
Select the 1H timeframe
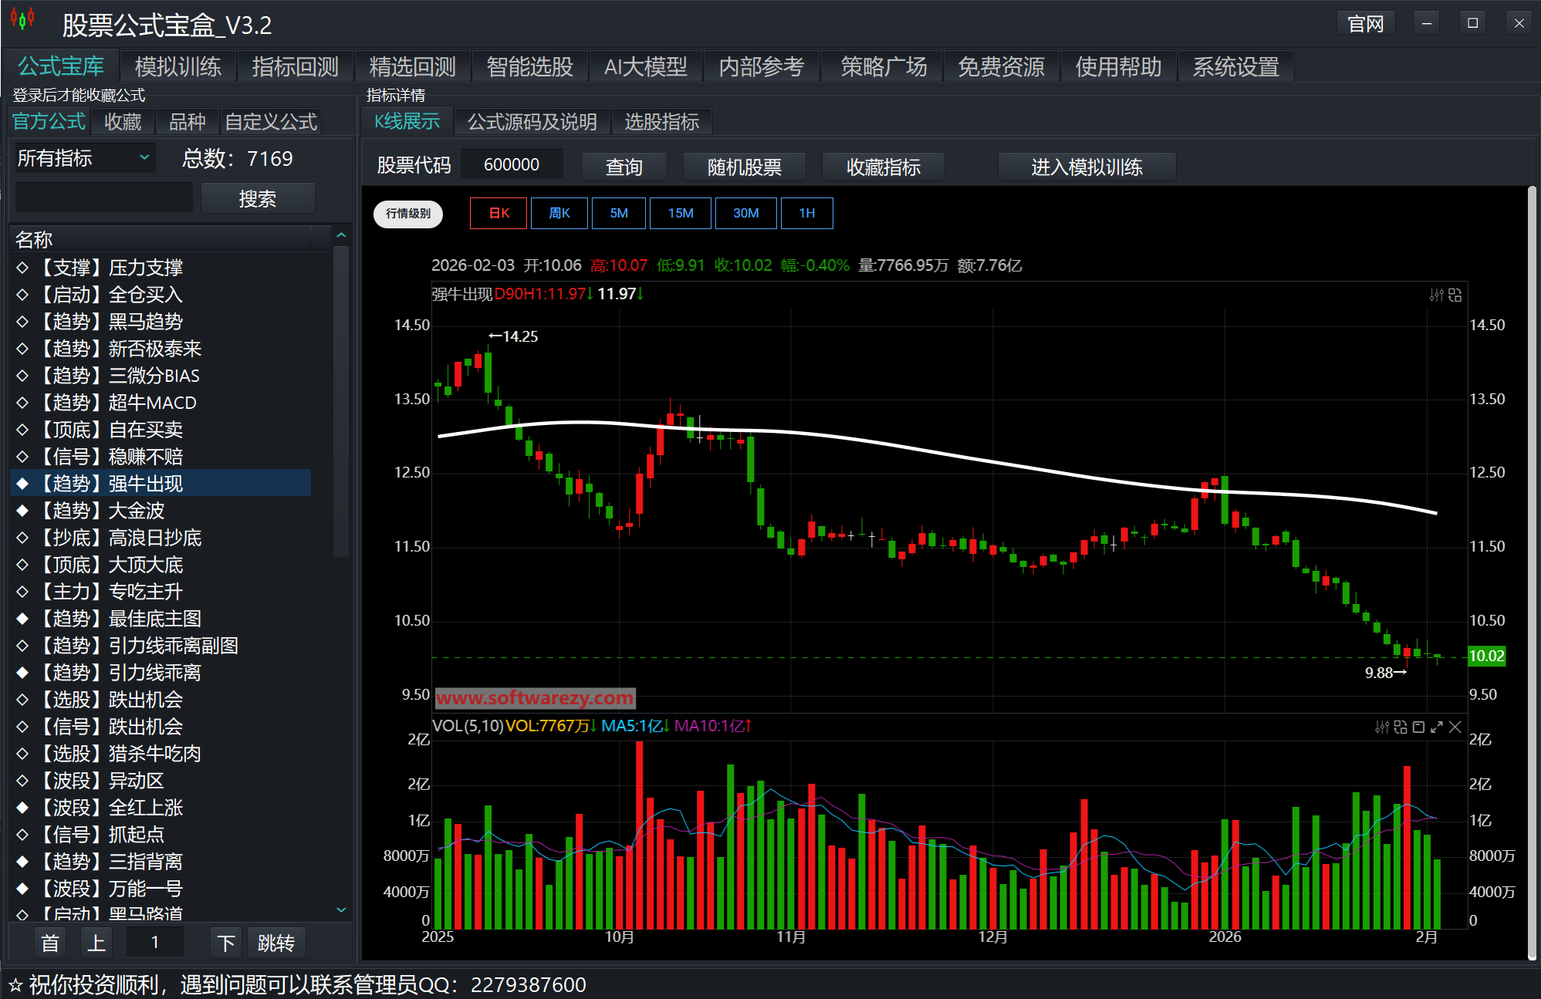(806, 213)
